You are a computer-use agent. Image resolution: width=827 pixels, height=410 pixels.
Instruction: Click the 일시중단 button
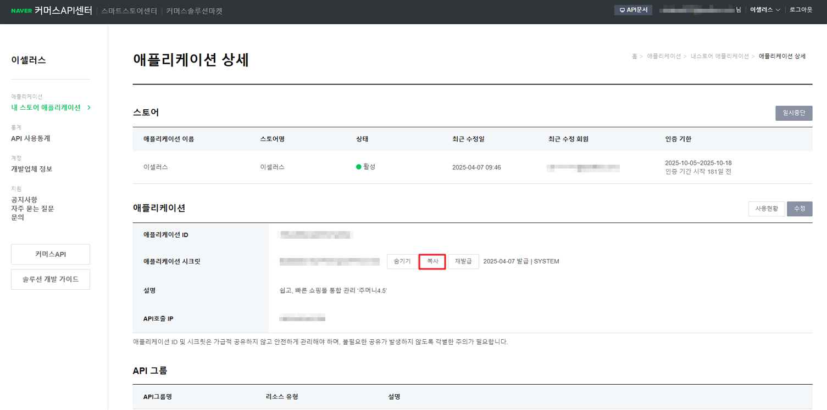[x=793, y=113]
